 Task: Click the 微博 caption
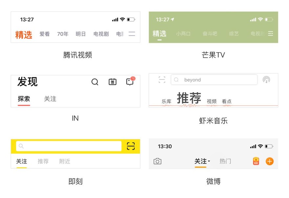(x=213, y=181)
